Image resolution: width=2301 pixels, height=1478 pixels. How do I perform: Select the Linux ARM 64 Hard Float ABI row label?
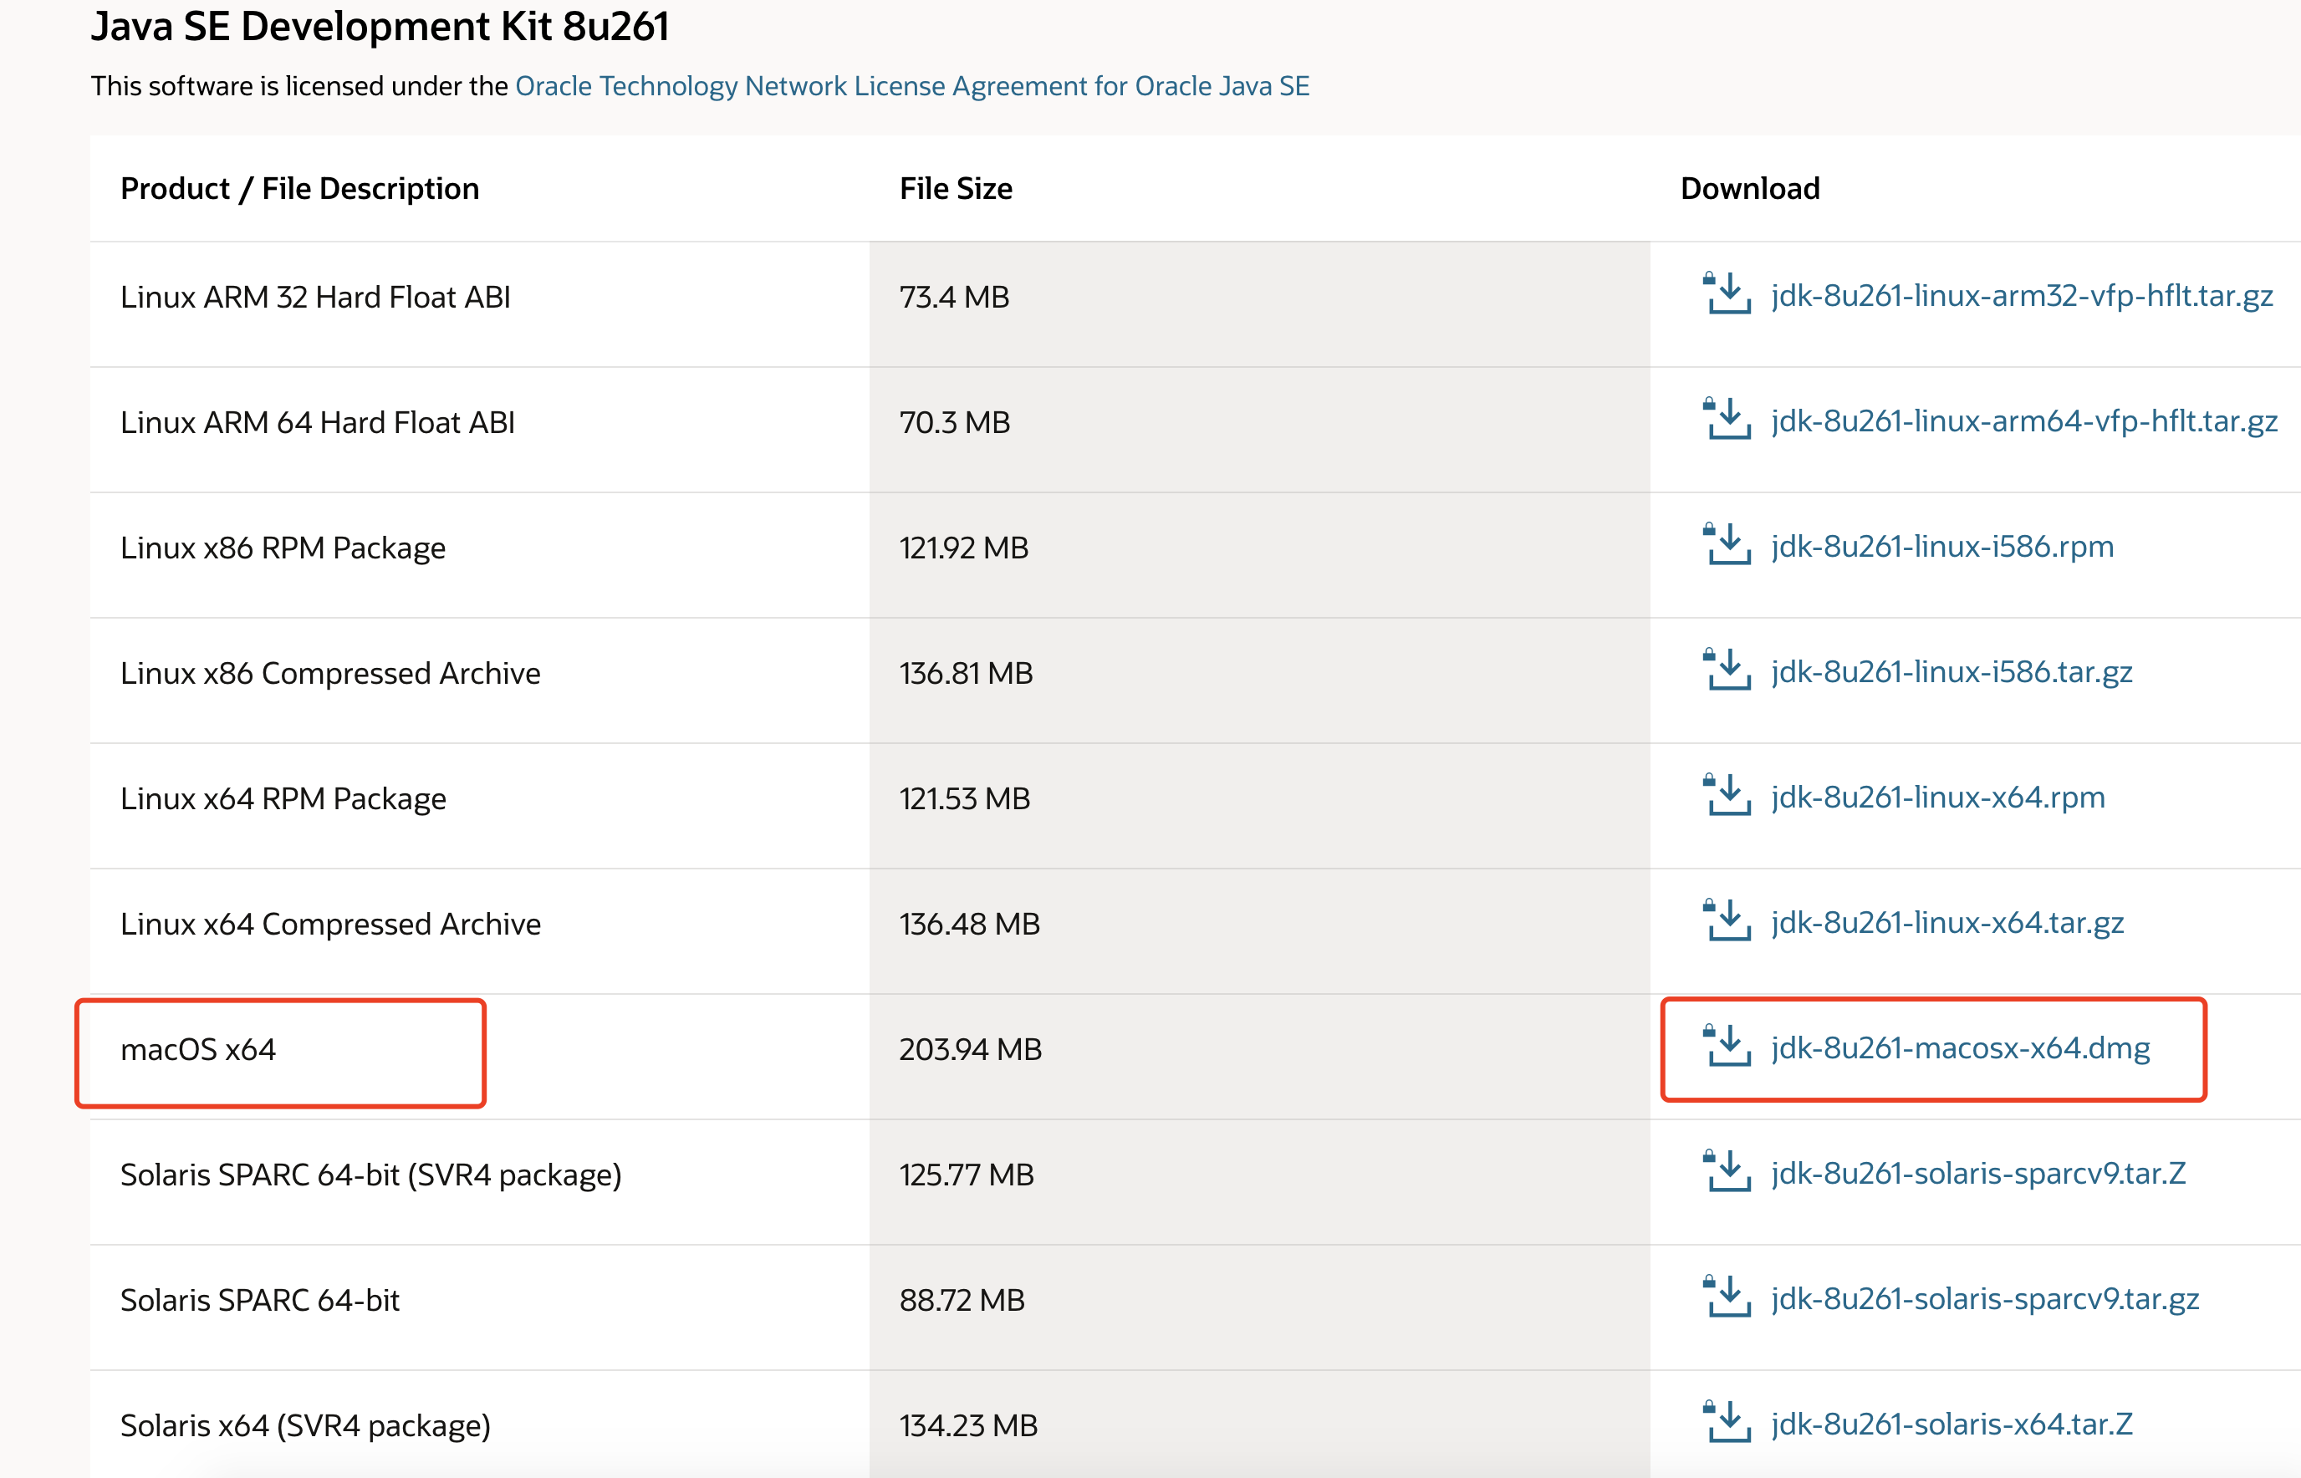point(318,422)
